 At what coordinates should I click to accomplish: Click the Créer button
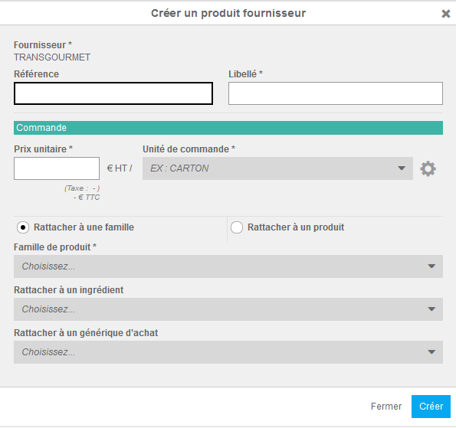(431, 407)
